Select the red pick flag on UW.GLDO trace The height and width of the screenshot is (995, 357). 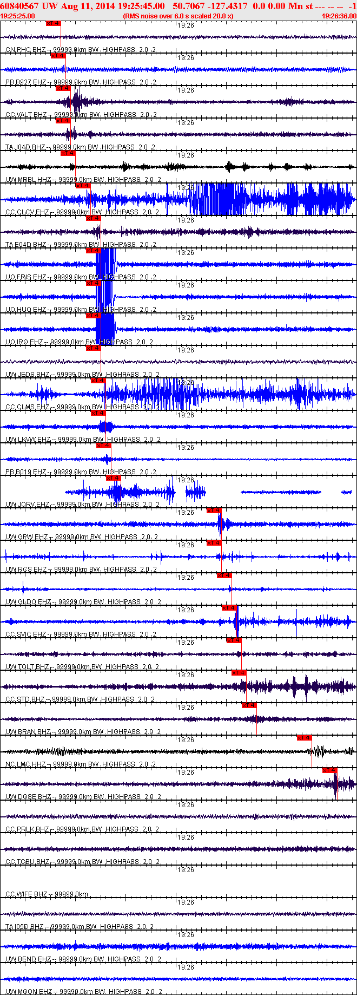(x=224, y=575)
